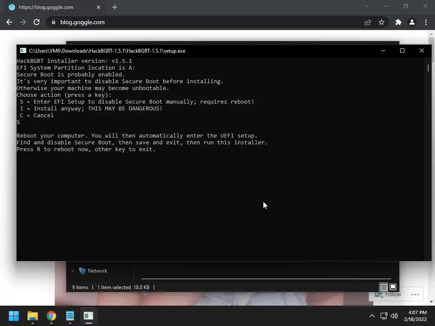Click the browser page scrollbar down arrow
The width and height of the screenshot is (435, 326).
432,302
